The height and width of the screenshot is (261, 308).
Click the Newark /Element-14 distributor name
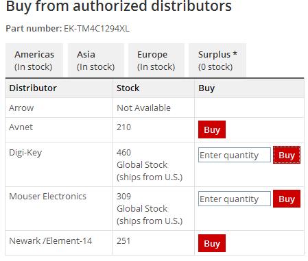click(x=51, y=240)
